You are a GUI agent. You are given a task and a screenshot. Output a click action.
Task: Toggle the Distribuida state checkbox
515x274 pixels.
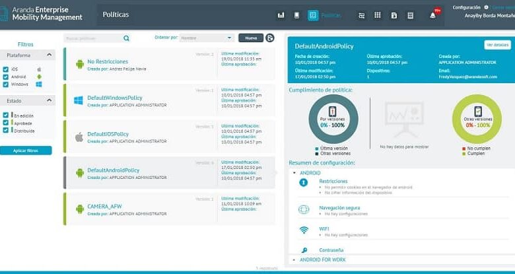point(5,131)
